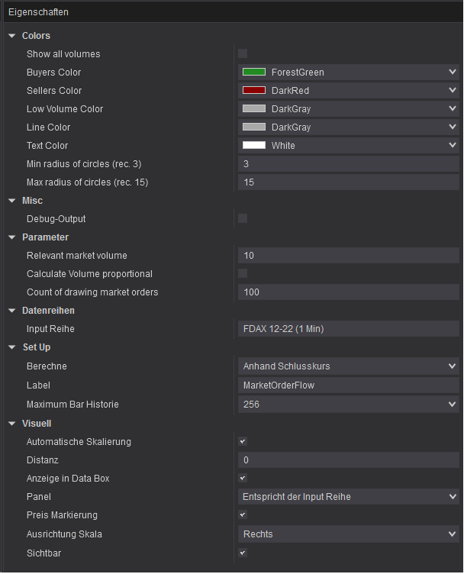The image size is (464, 574).
Task: Click the Max radius of circles field
Action: pos(348,182)
